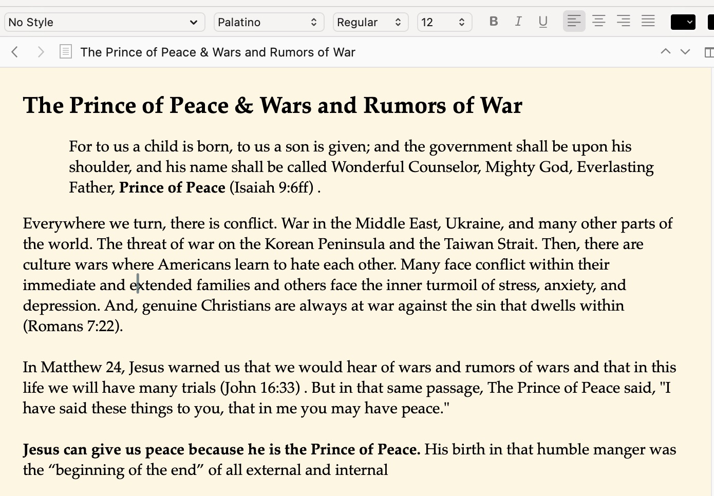This screenshot has width=714, height=496.
Task: Open the black text color swatch
Action: click(683, 22)
